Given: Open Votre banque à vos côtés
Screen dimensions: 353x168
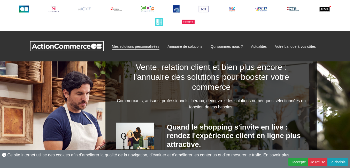Looking at the screenshot, I should coord(295,46).
